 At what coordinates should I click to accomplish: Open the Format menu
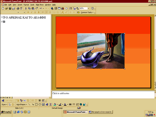26,5
